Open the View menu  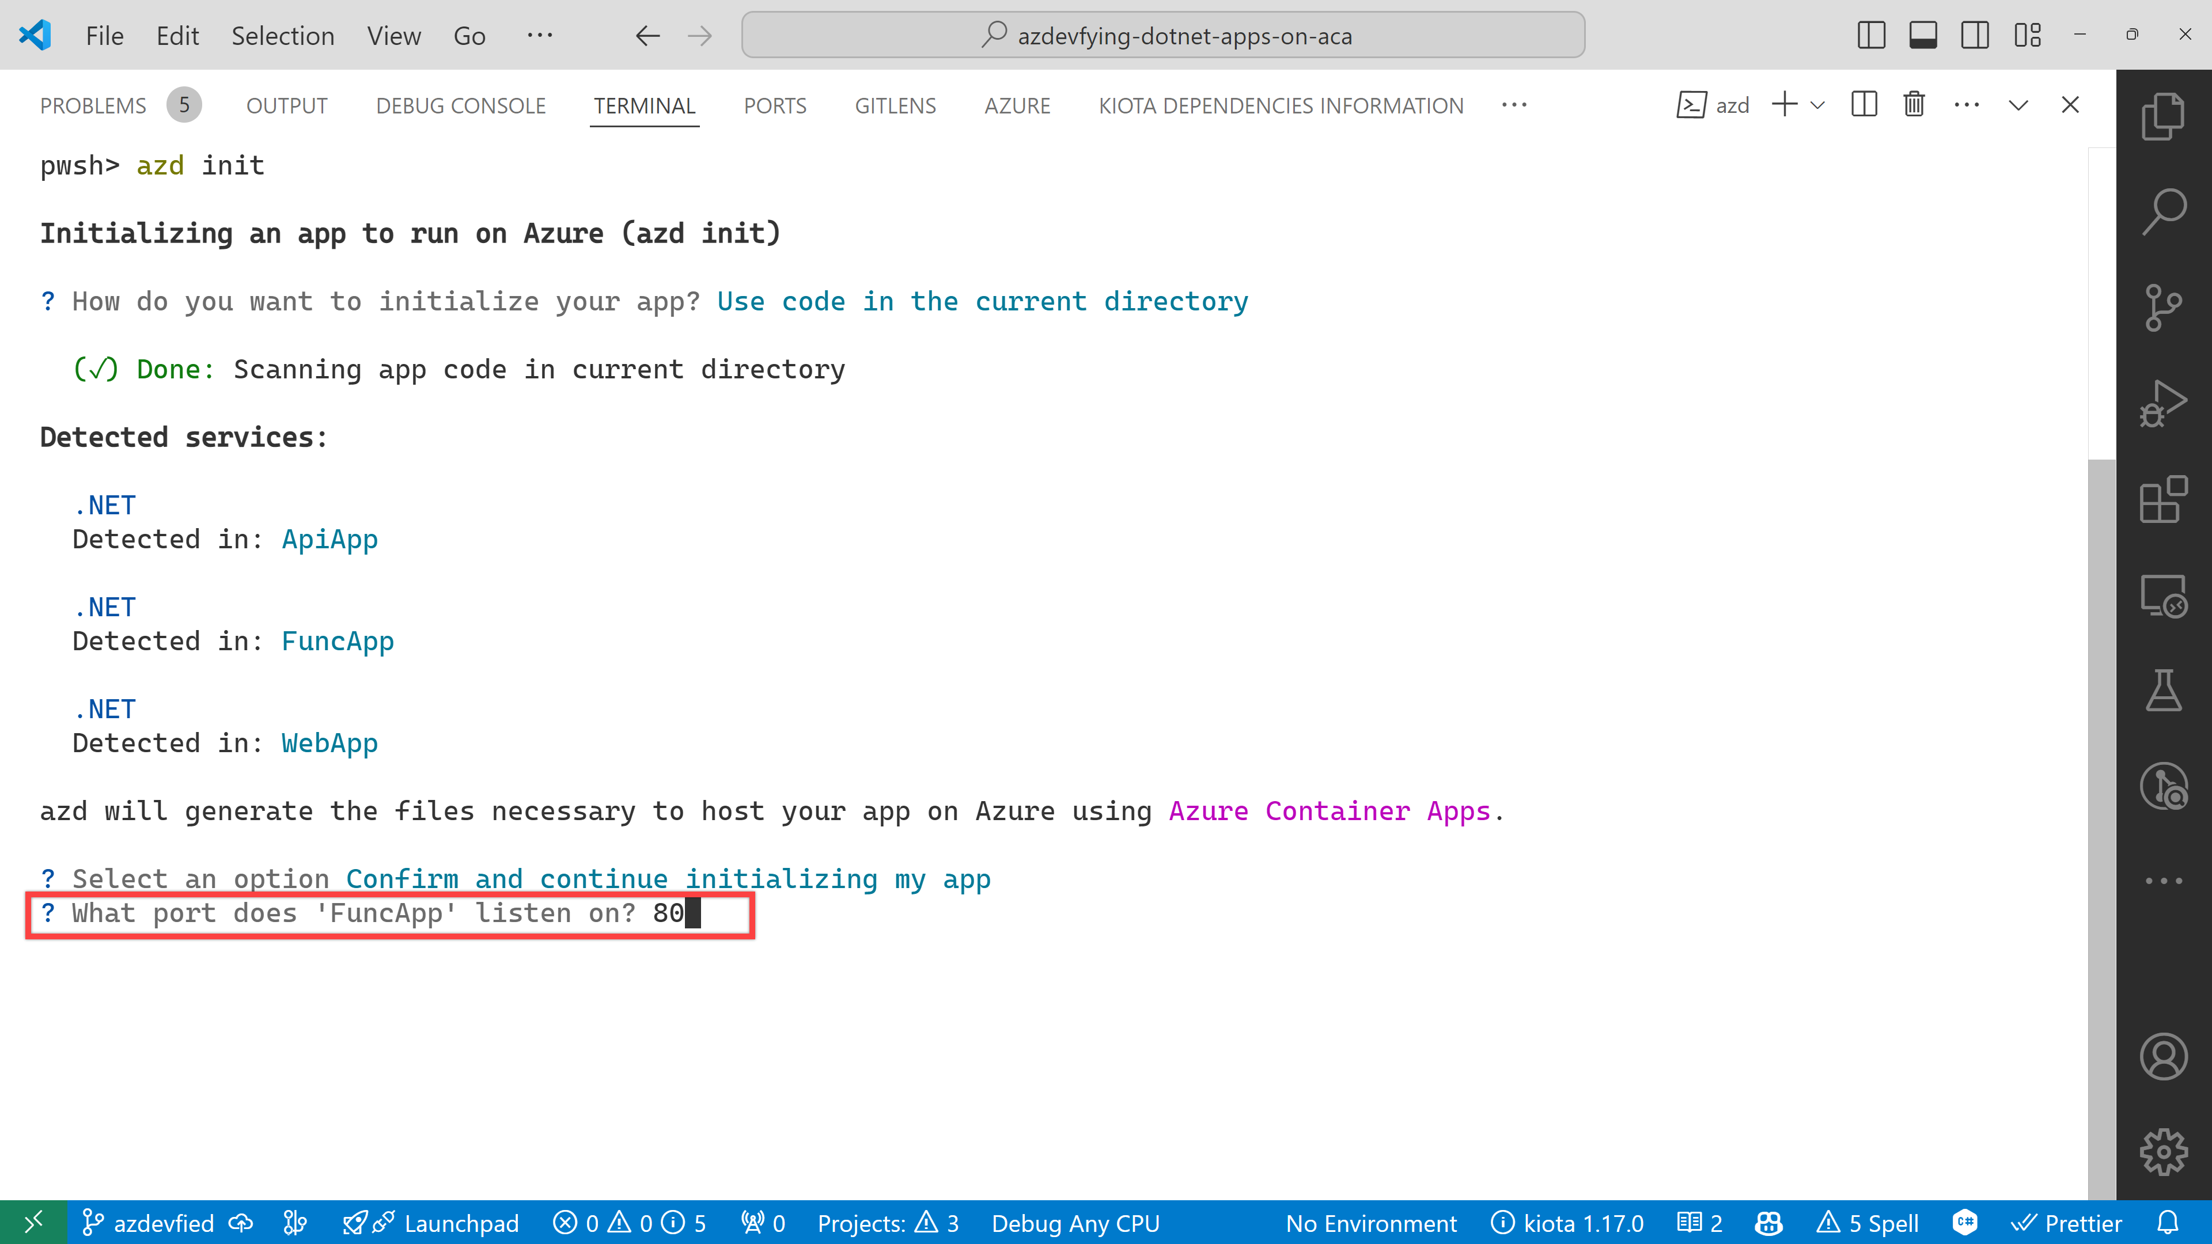[x=394, y=36]
